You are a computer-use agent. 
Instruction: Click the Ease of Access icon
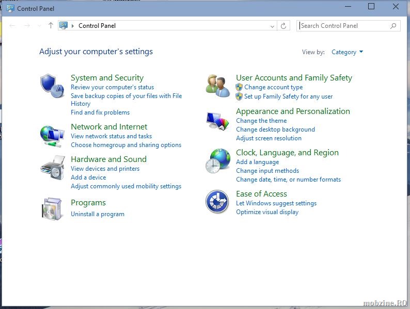pyautogui.click(x=217, y=202)
